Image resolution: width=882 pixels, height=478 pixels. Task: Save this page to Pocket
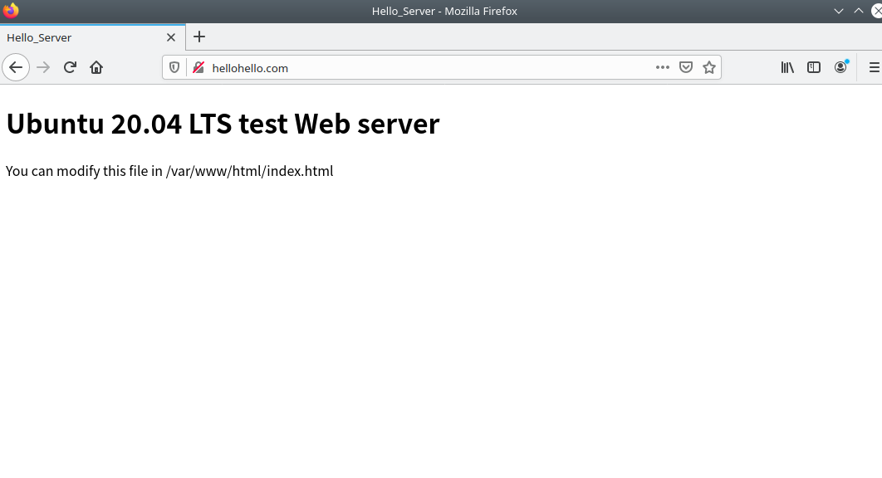[686, 67]
